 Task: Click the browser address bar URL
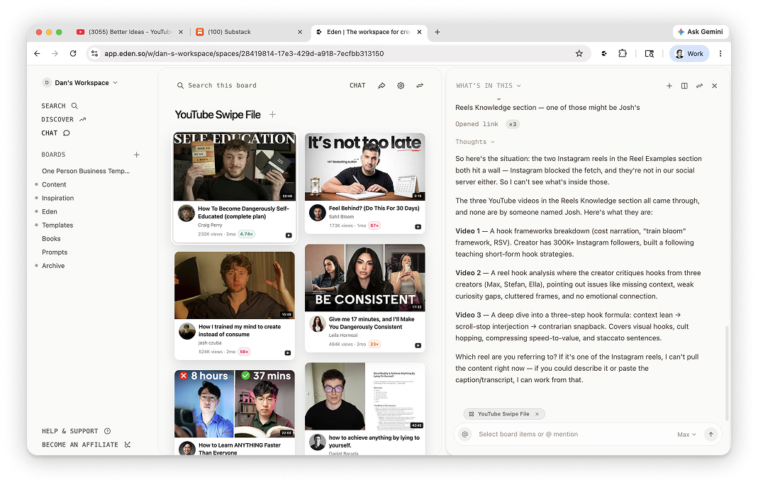244,54
